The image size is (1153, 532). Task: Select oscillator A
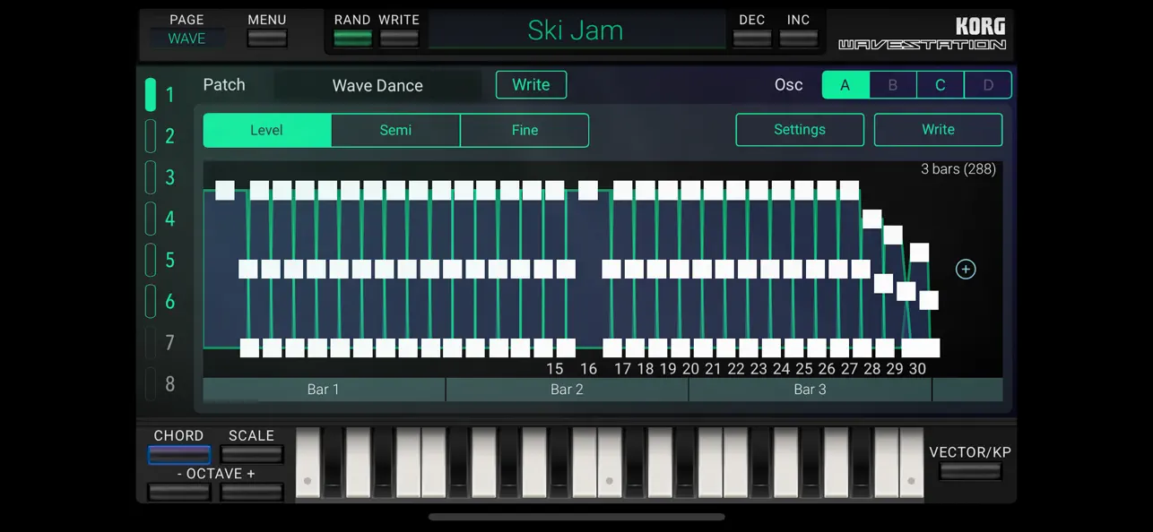tap(845, 85)
